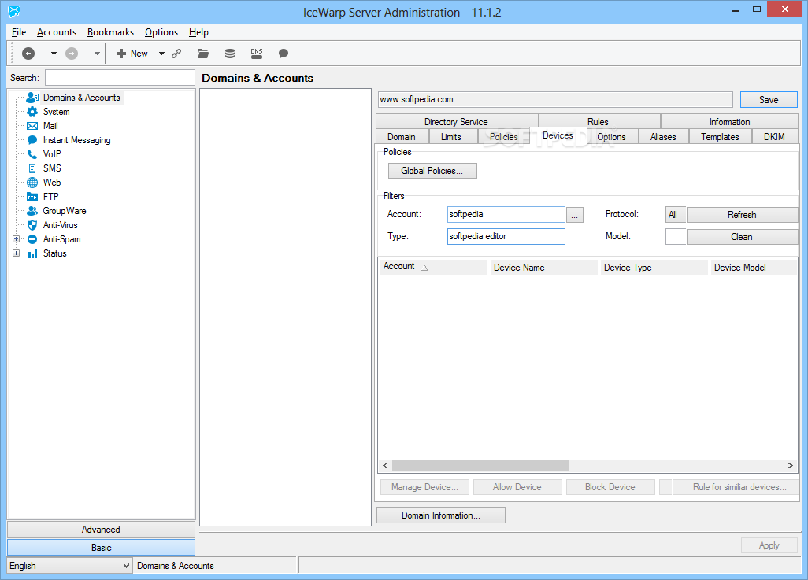The height and width of the screenshot is (580, 808).
Task: Open the Protocol All combo box
Action: tap(675, 214)
